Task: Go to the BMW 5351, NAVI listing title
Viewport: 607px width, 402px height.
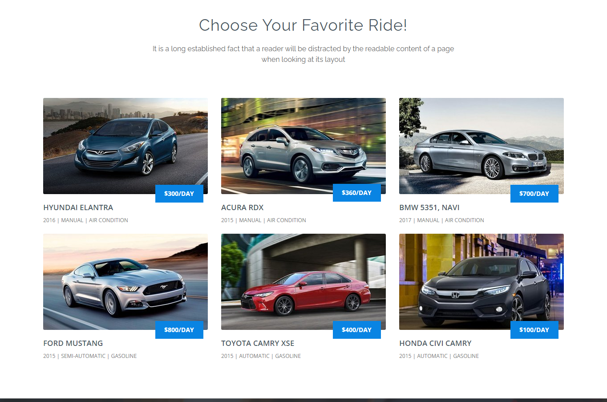Action: [x=429, y=207]
